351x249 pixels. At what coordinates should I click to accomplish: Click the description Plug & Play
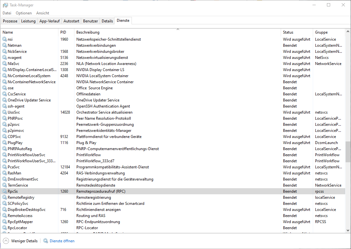point(86,142)
